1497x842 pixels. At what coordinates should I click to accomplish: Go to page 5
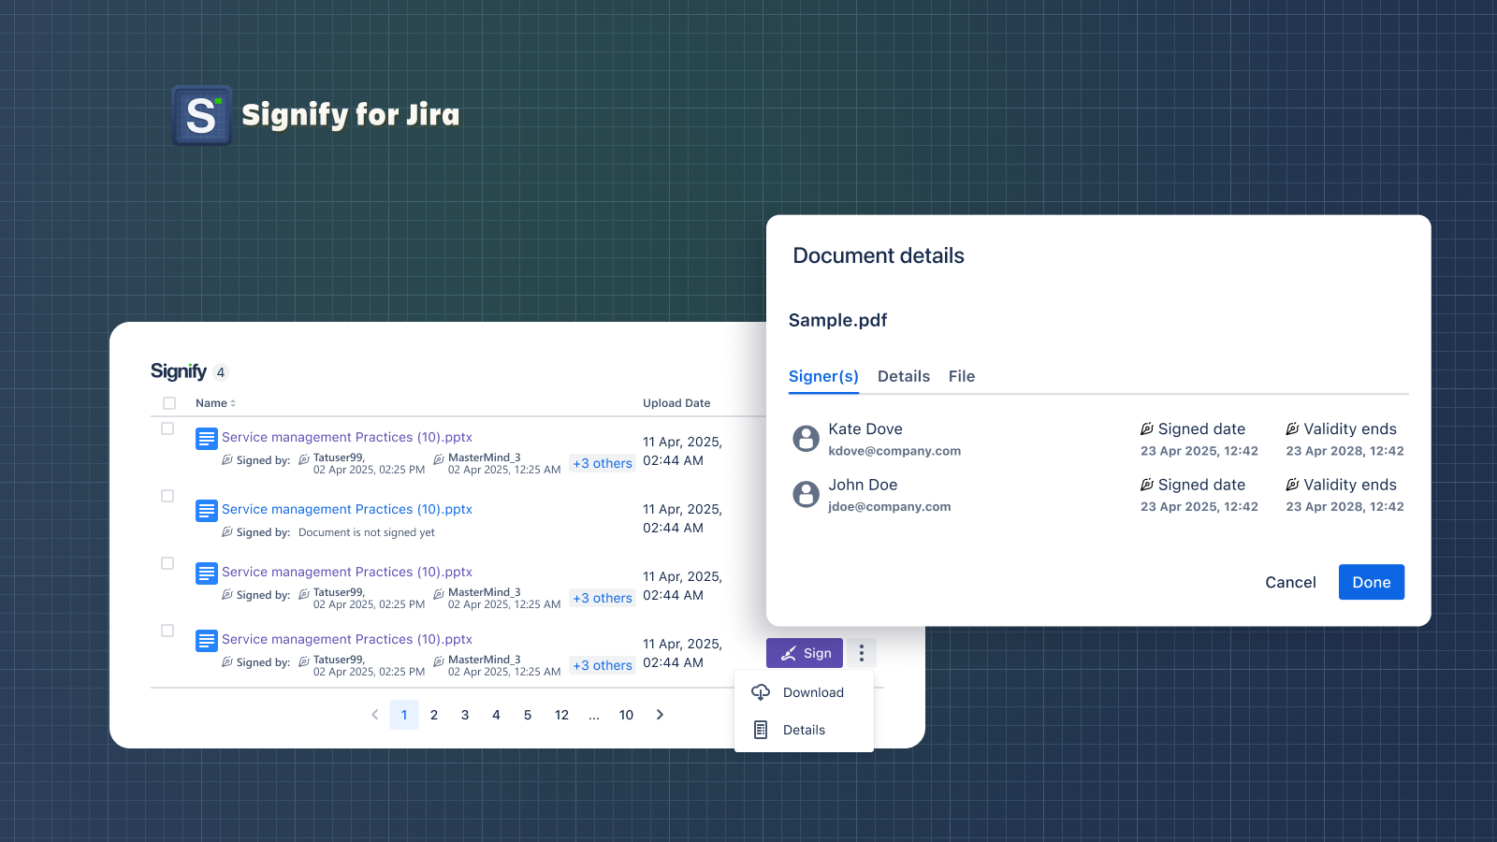click(x=528, y=715)
